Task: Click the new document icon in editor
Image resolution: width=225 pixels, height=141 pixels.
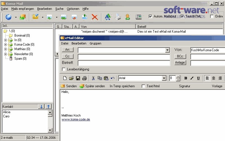Action: [65, 78]
